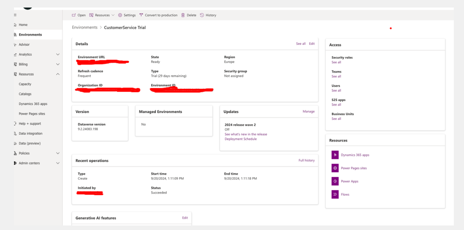Click start time 9/20/2024, 1:11:09 PM
The height and width of the screenshot is (230, 464).
coord(167,178)
